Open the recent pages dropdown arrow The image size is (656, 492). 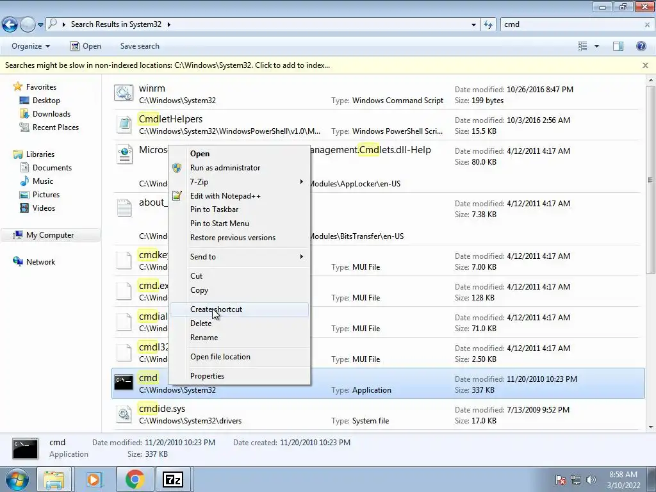point(40,25)
